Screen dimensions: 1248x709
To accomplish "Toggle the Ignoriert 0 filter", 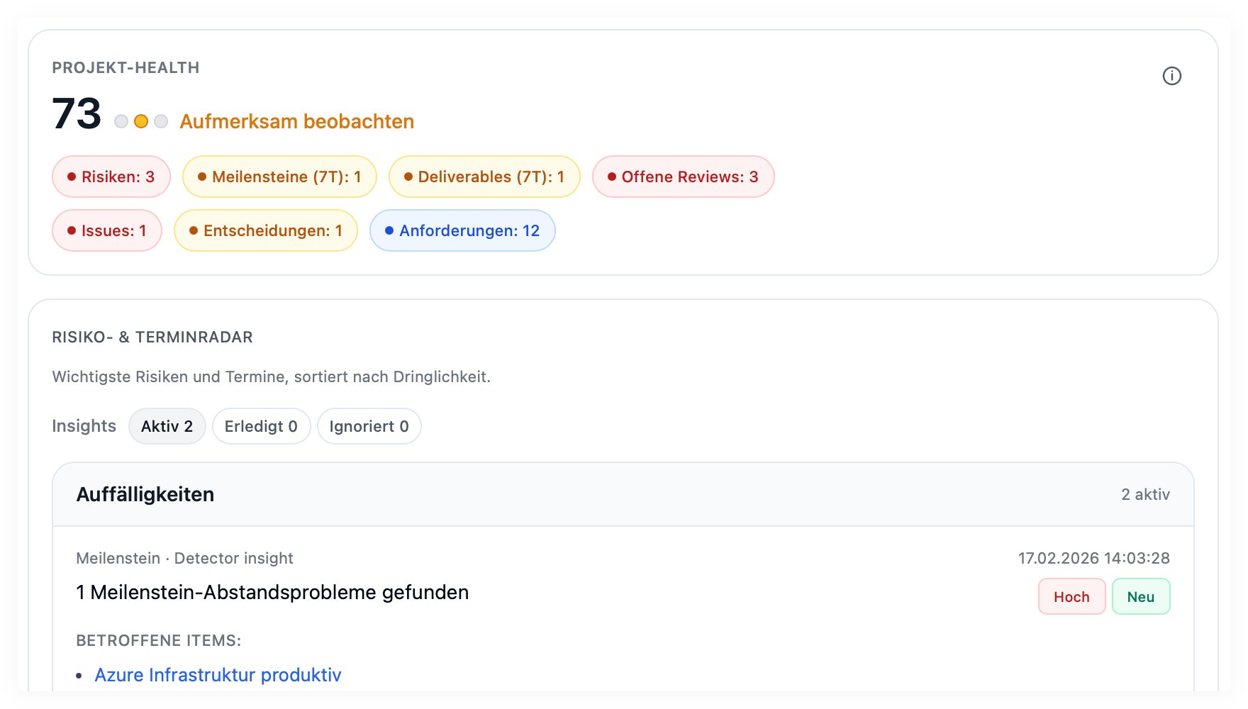I will 369,425.
